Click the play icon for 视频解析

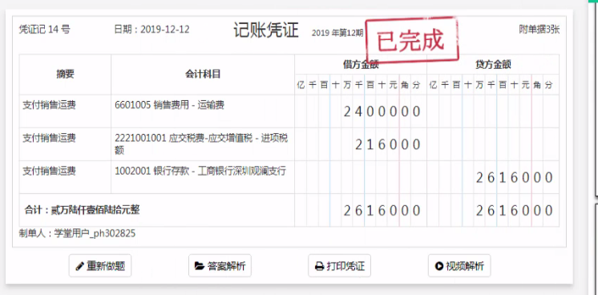(439, 266)
